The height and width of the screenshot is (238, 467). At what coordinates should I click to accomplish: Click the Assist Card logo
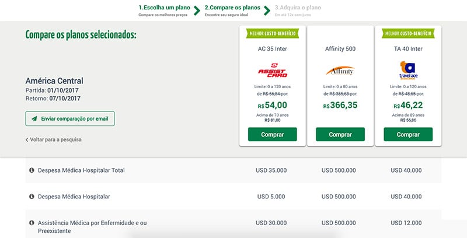click(272, 70)
